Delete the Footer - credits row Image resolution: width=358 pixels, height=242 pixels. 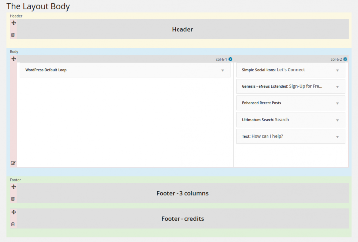coord(13,224)
